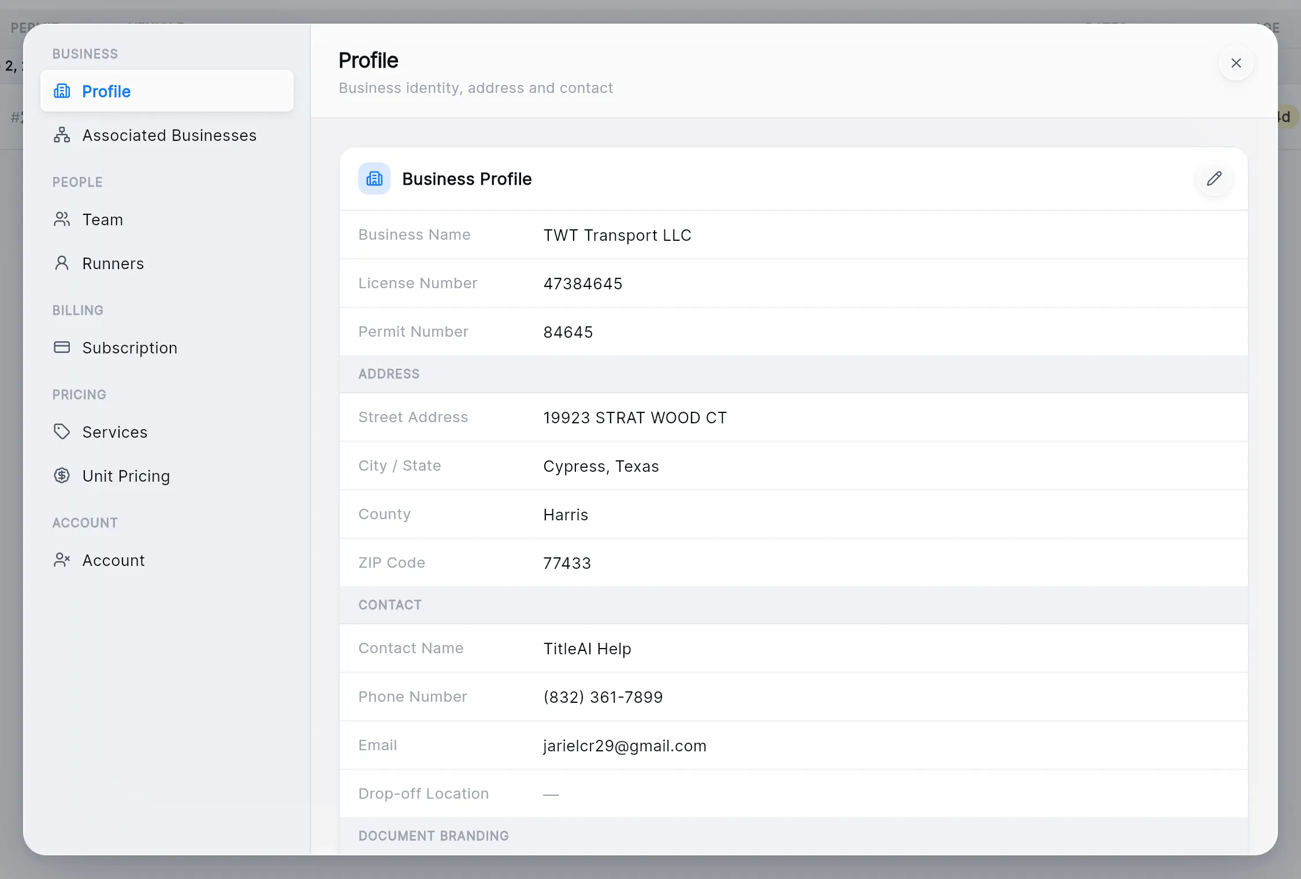
Task: Open the Account settings page
Action: (167, 560)
